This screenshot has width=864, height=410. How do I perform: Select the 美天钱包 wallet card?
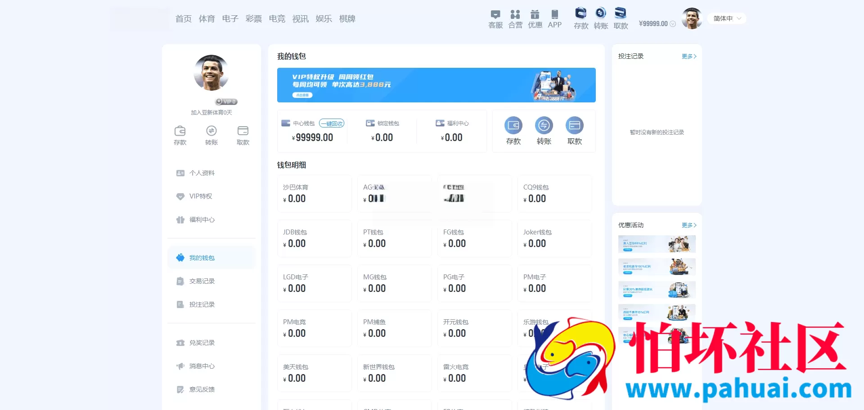click(x=315, y=373)
